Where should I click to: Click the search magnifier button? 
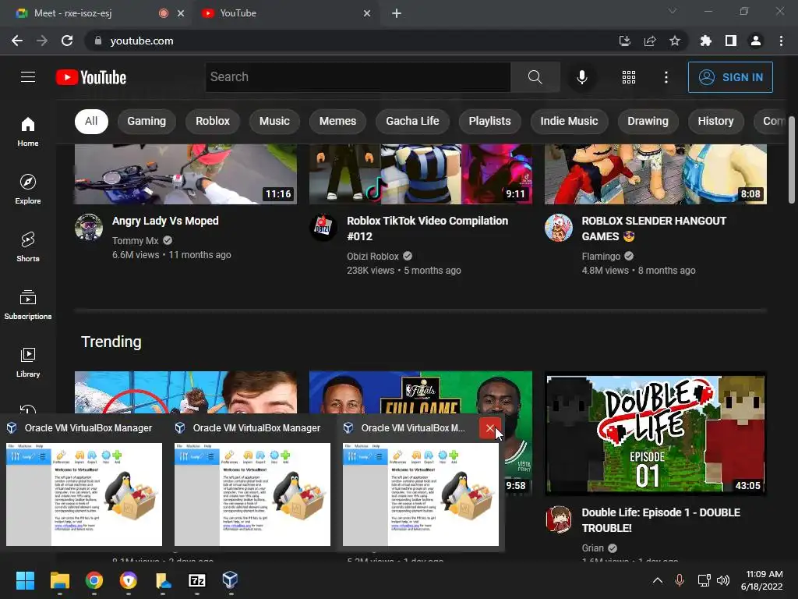[x=535, y=77]
